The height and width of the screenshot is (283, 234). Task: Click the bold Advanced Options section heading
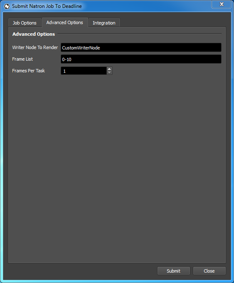[34, 34]
